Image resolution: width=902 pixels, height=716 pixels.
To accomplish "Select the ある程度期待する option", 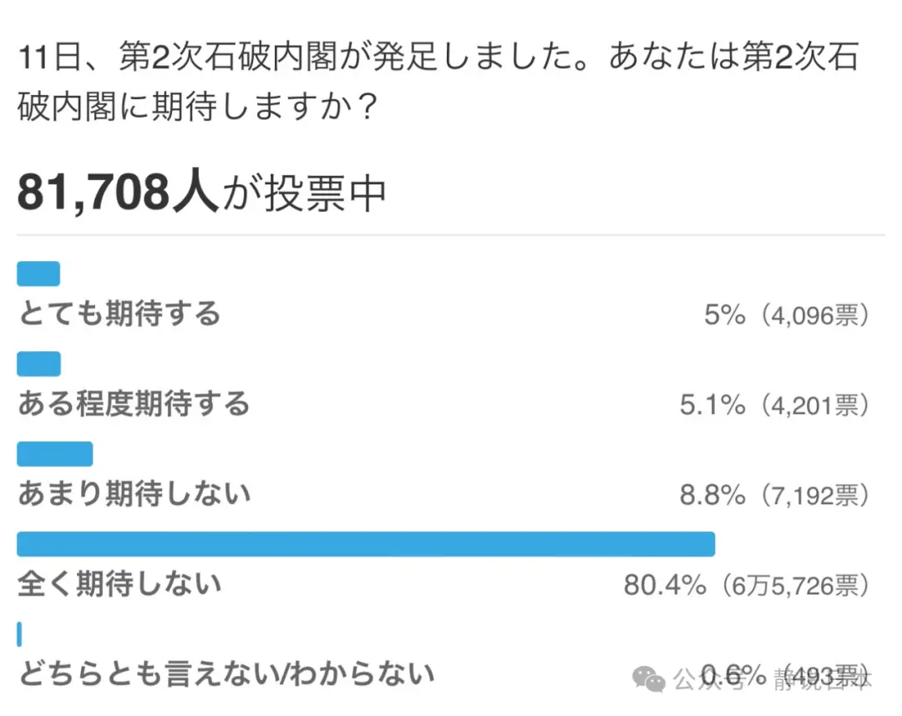I will point(134,404).
